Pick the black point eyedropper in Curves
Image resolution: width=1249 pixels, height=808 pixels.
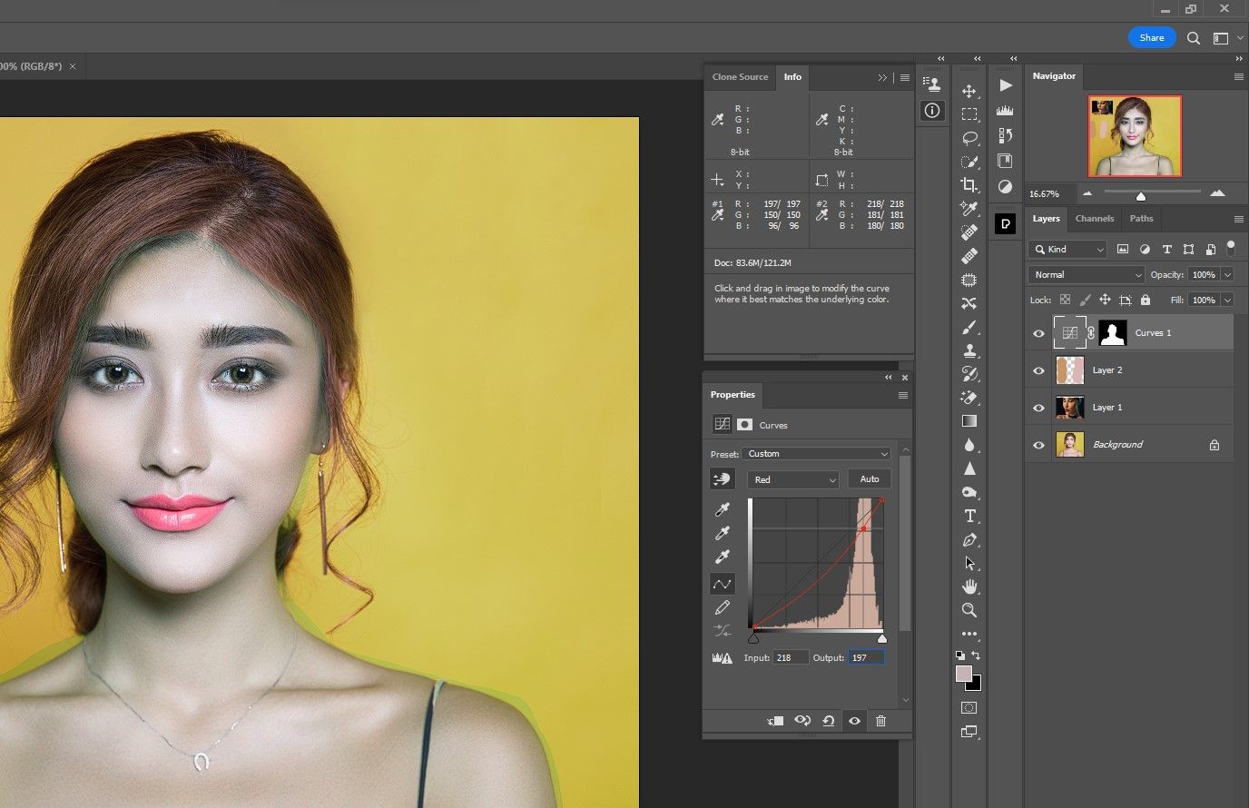pyautogui.click(x=723, y=509)
